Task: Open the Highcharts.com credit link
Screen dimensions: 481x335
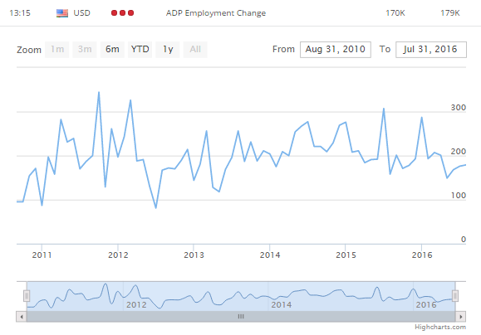Action: click(x=440, y=327)
